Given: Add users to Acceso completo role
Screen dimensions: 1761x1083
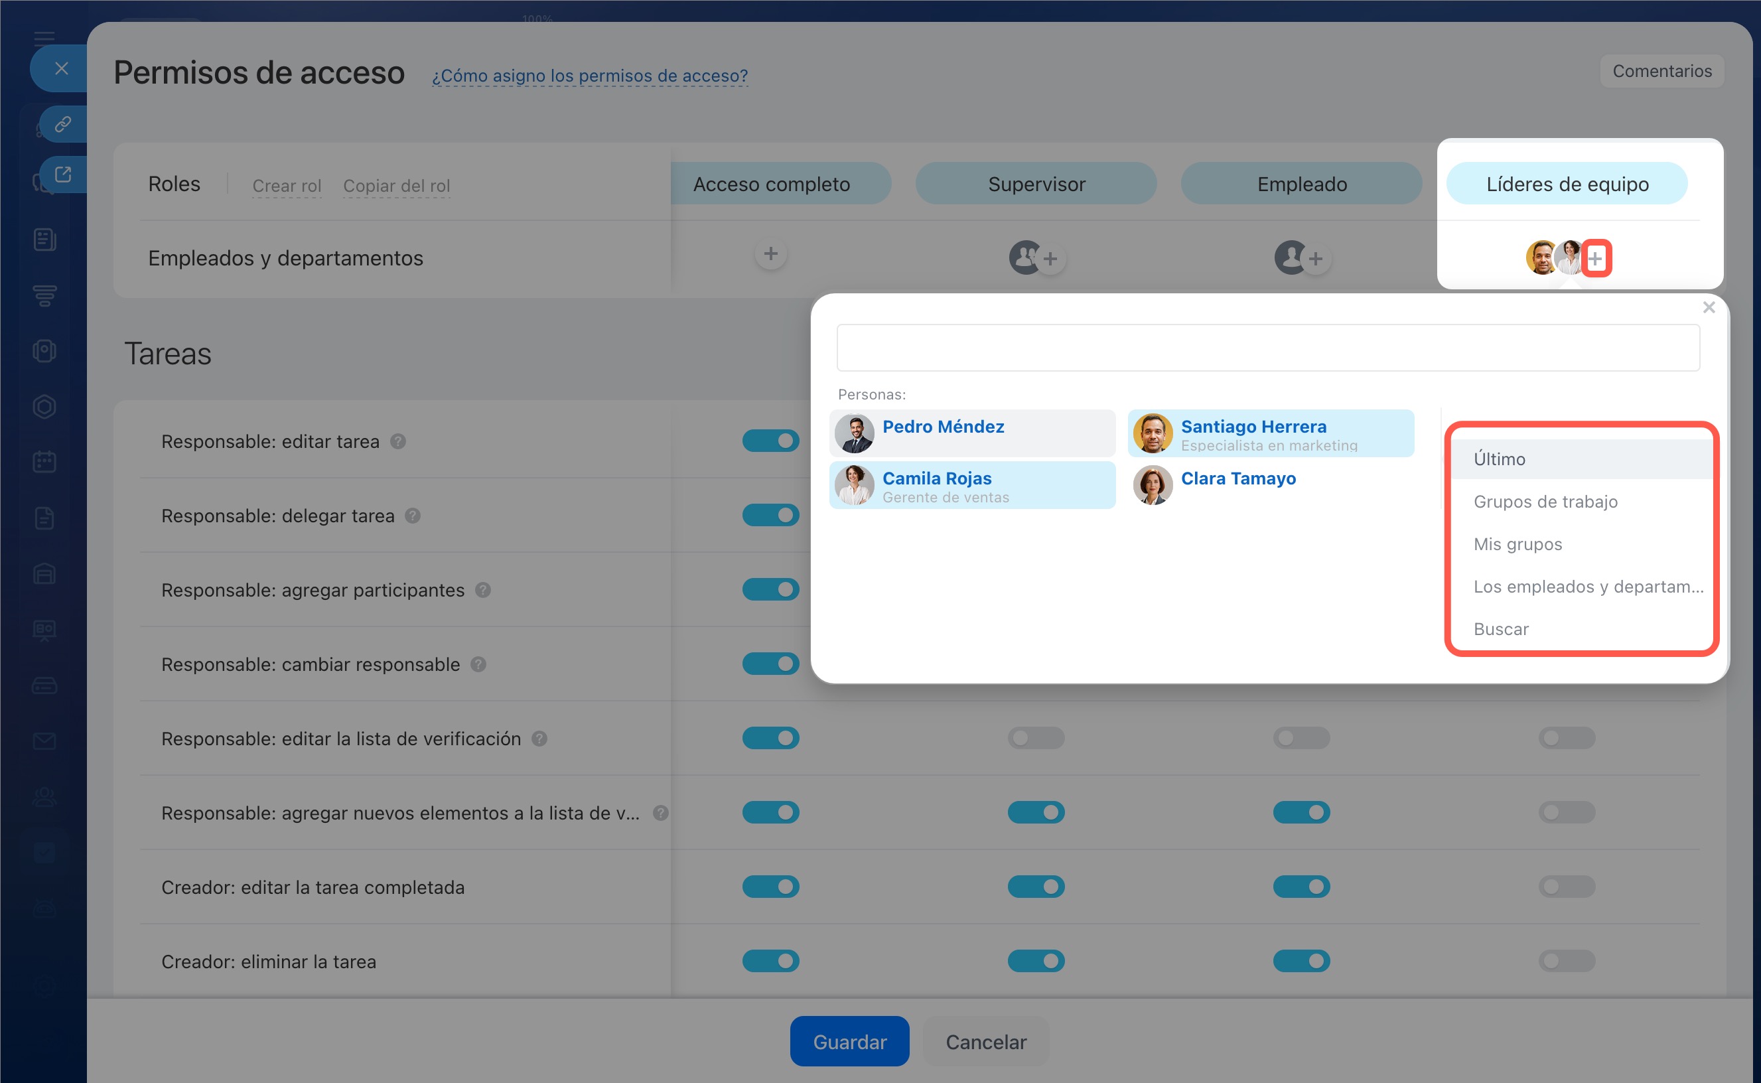Looking at the screenshot, I should click(770, 254).
